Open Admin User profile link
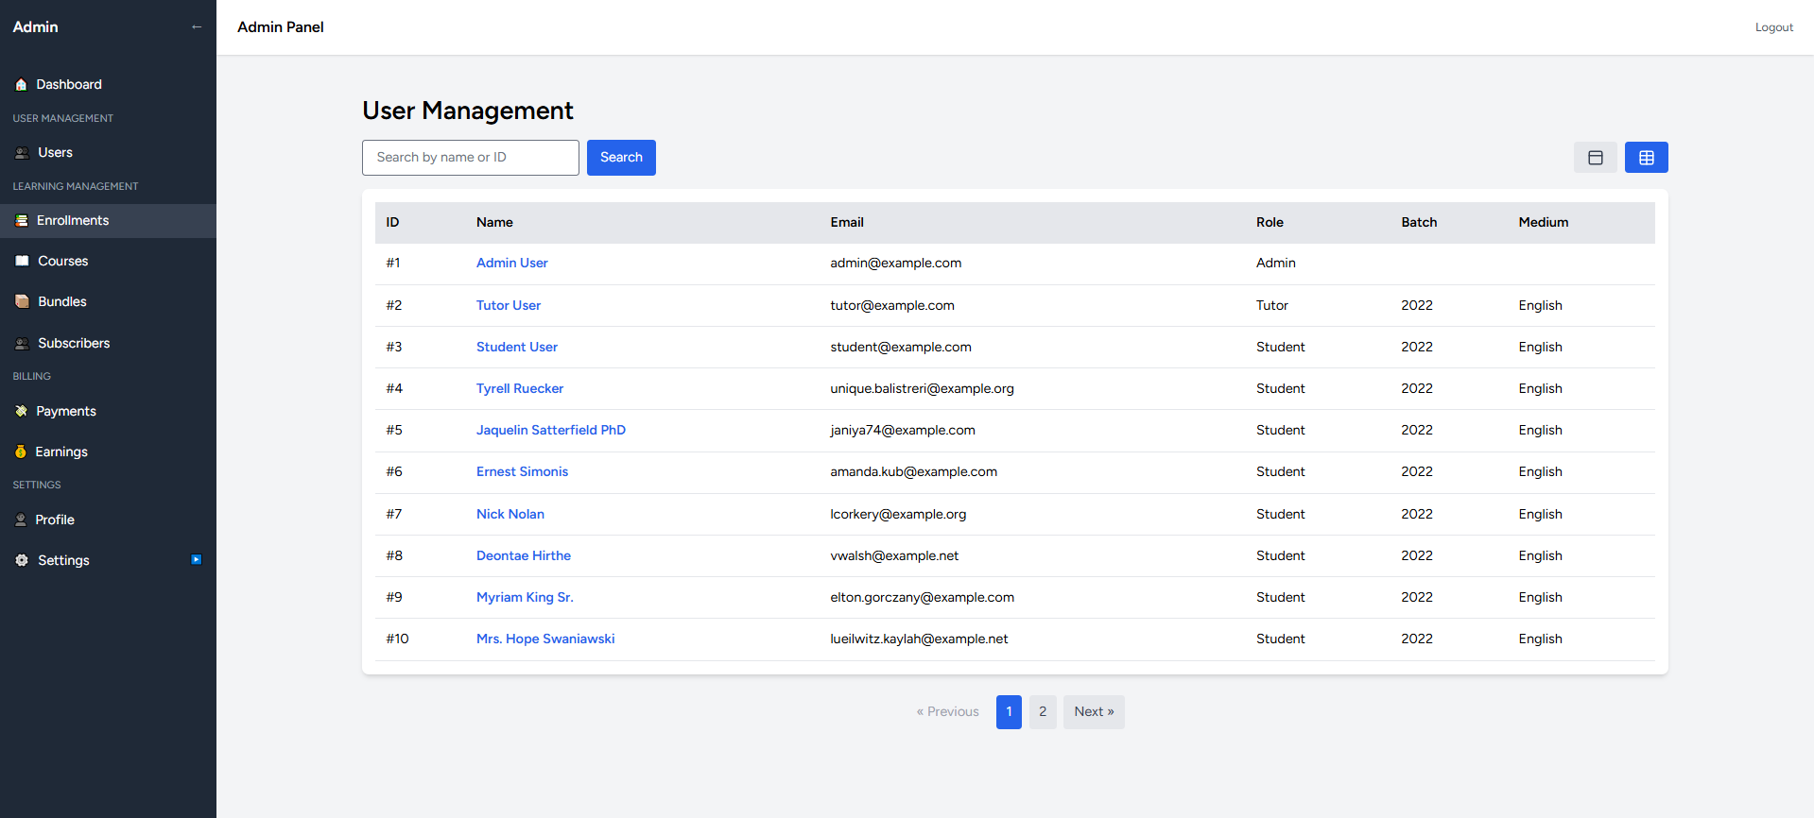The width and height of the screenshot is (1814, 818). pyautogui.click(x=512, y=264)
